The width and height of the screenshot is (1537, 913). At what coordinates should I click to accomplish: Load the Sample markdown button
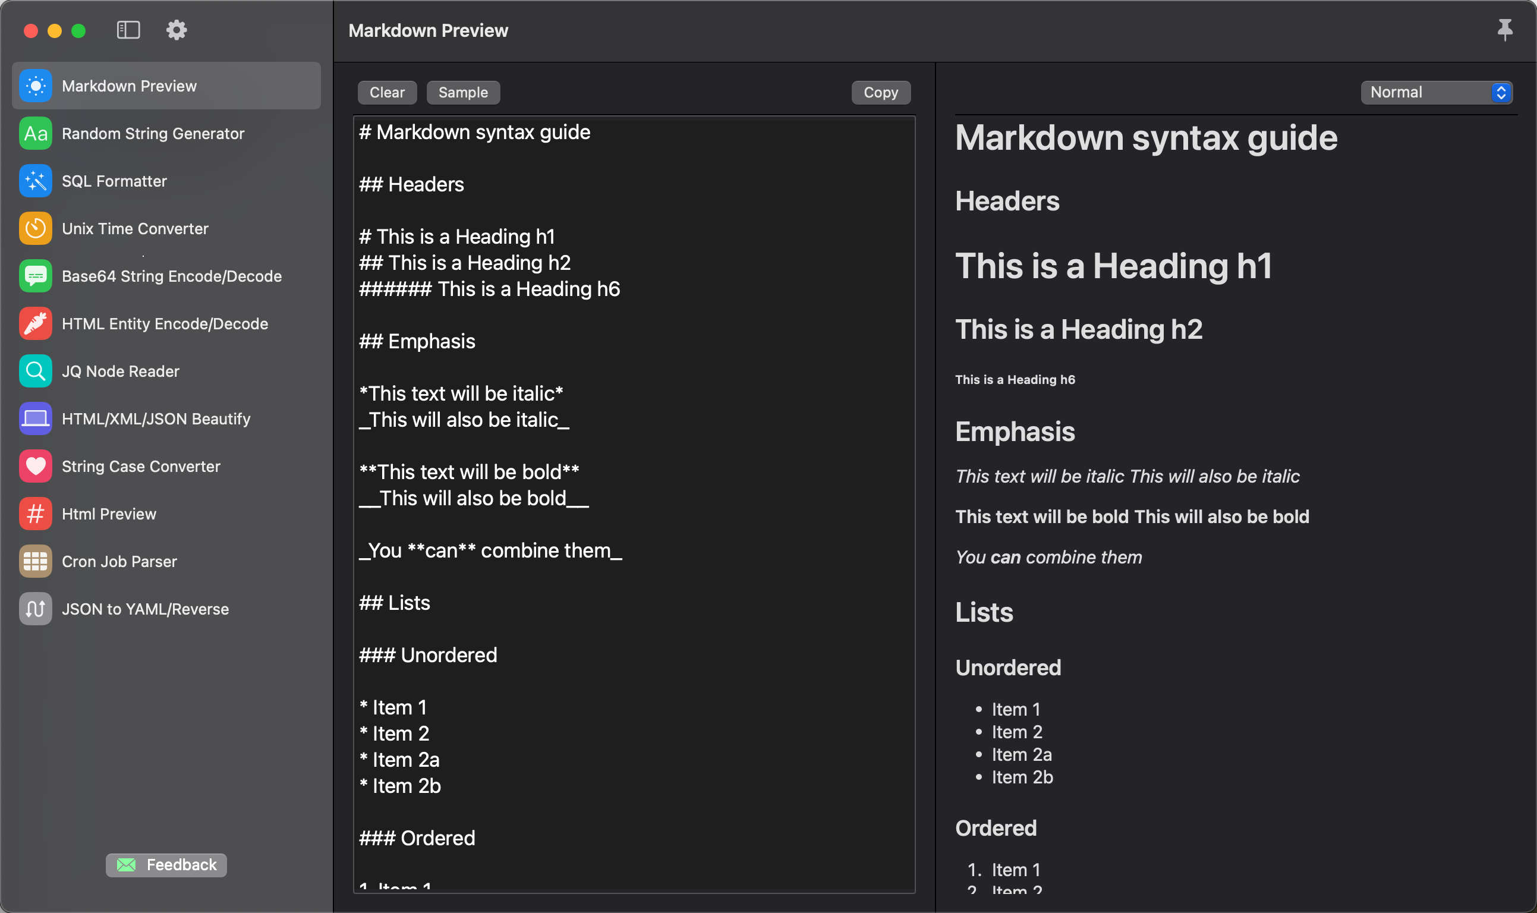point(463,92)
